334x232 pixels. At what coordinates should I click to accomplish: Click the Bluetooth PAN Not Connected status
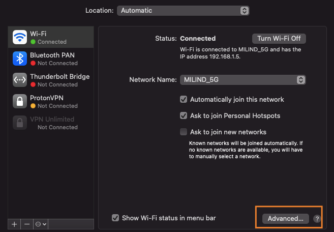(57, 63)
